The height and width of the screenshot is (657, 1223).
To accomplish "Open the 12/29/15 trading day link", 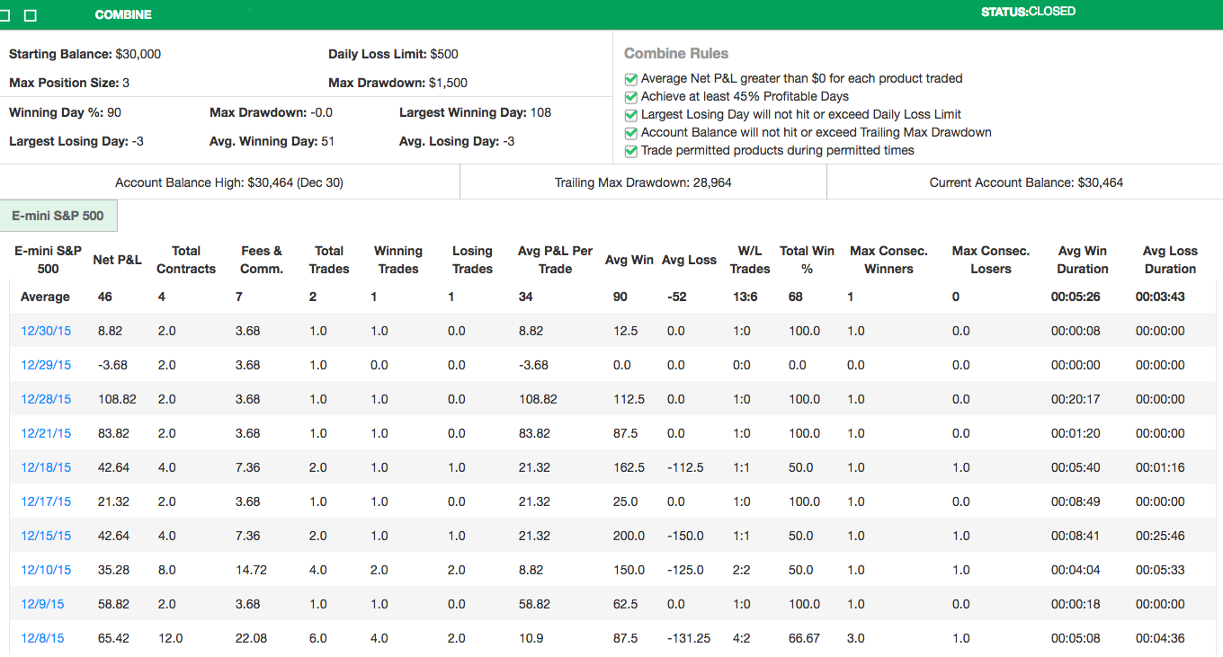I will click(x=46, y=365).
